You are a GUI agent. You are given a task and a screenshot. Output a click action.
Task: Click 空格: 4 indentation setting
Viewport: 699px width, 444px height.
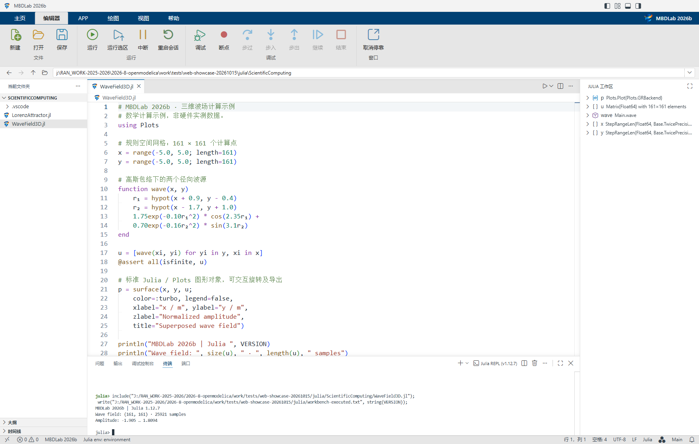pyautogui.click(x=599, y=440)
